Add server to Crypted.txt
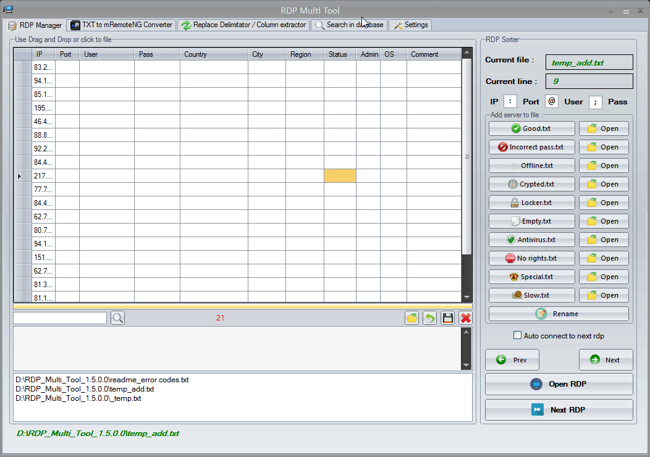 point(532,184)
